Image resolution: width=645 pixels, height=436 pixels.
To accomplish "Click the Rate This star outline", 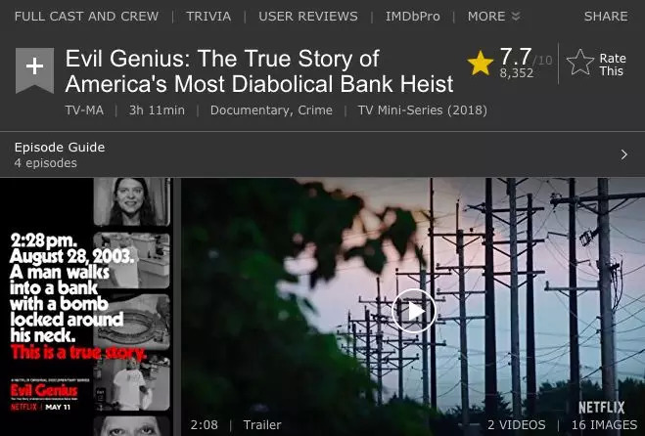I will pyautogui.click(x=580, y=63).
